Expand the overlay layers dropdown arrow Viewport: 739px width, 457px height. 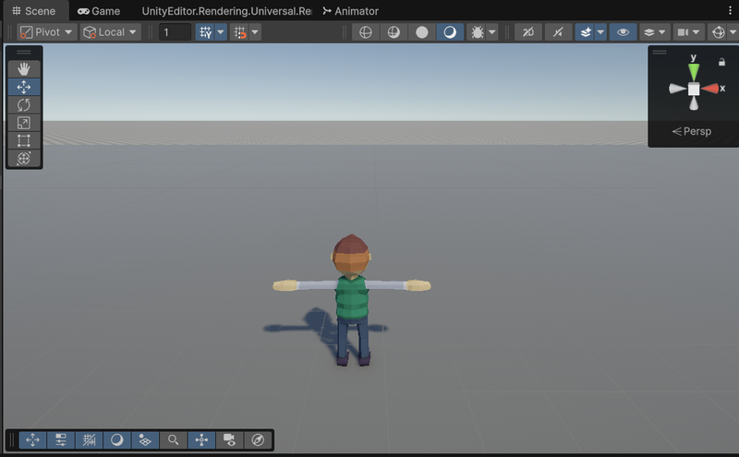click(x=662, y=32)
